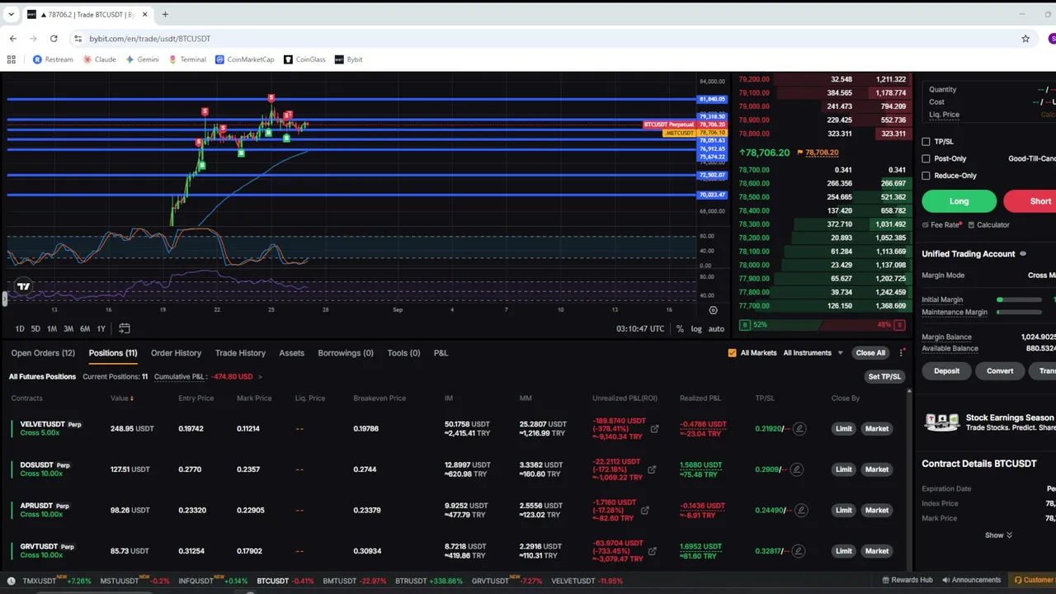The height and width of the screenshot is (594, 1056).
Task: Share the GRVTUSDT unrealized P&L
Action: 652,551
